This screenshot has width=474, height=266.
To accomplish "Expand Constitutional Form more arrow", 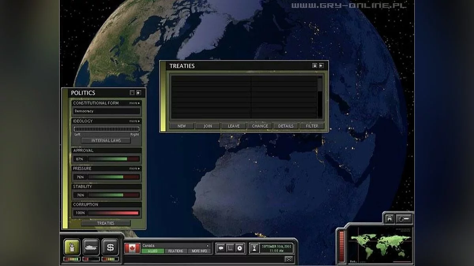I will point(135,103).
